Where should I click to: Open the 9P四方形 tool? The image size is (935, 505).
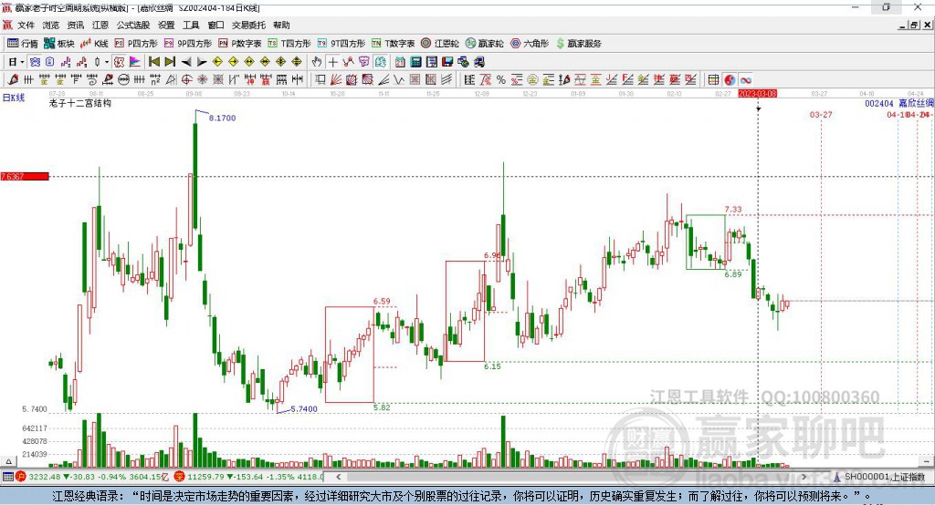tap(188, 44)
